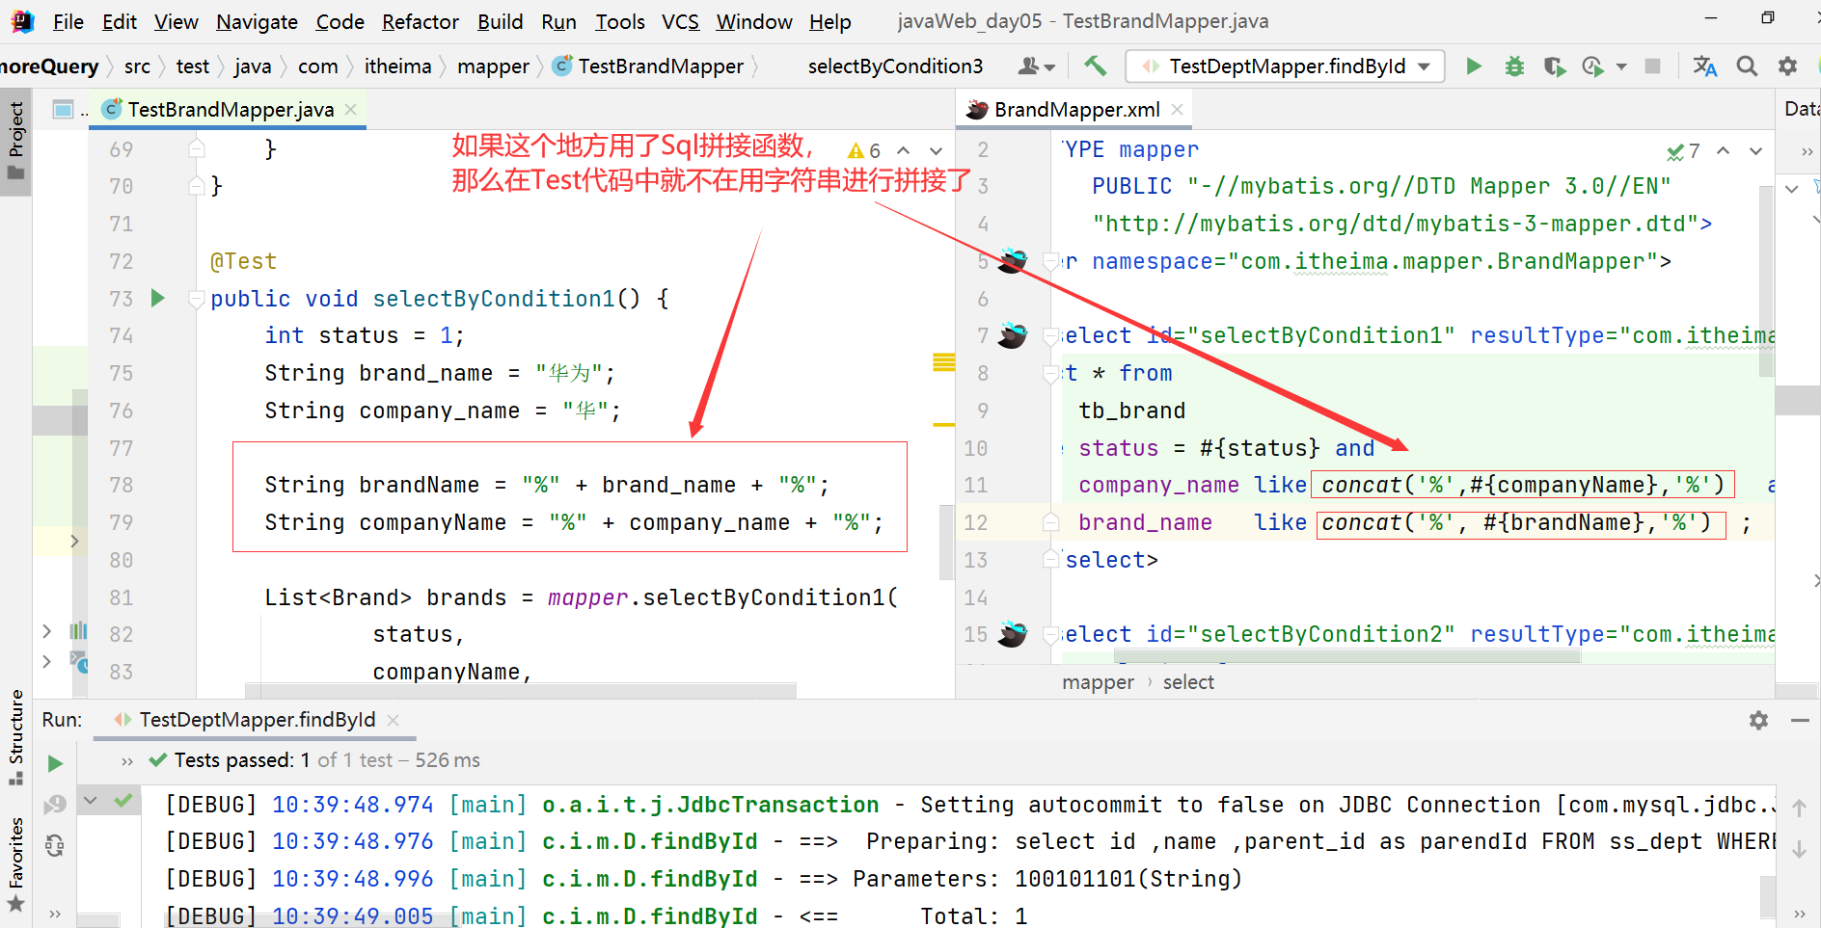Viewport: 1821px width, 928px height.
Task: Click the run gutter icon at line 73
Action: (x=158, y=298)
